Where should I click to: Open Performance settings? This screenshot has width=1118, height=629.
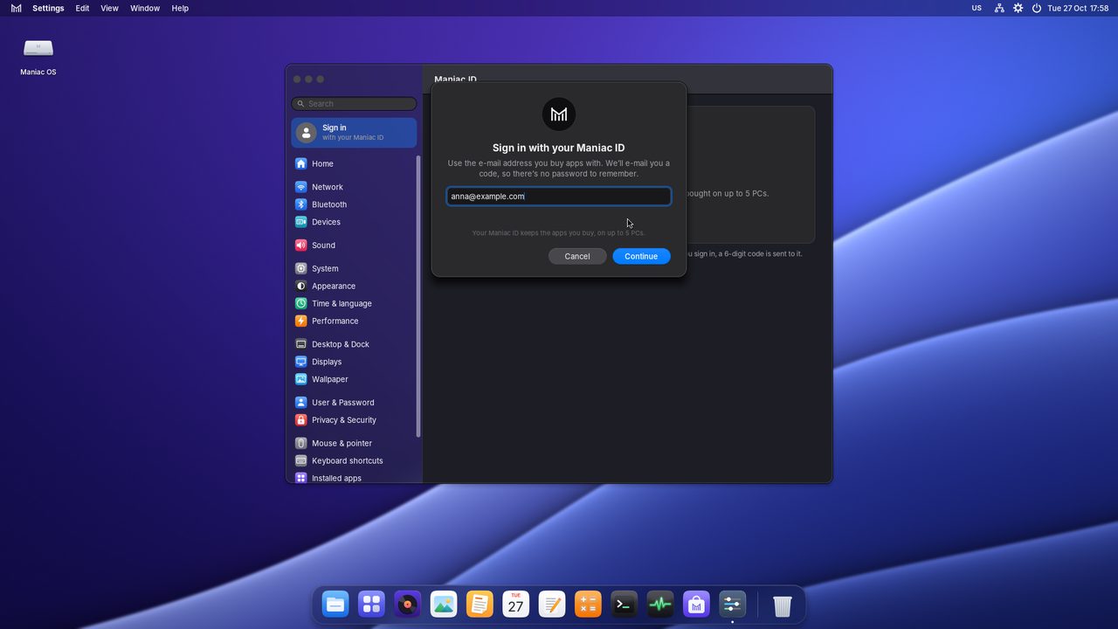(354, 321)
